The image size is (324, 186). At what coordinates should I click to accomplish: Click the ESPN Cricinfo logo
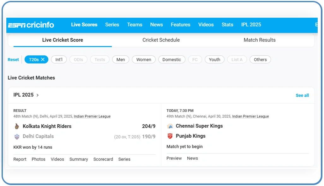click(31, 25)
